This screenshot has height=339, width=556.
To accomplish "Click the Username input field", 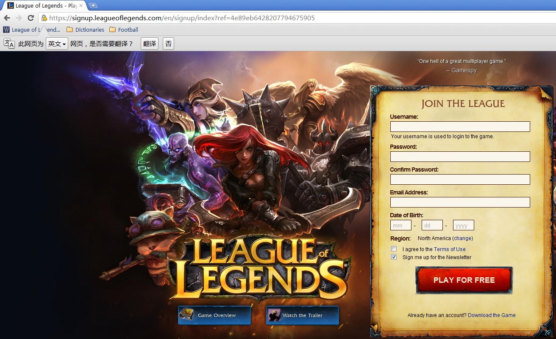I will pos(460,127).
